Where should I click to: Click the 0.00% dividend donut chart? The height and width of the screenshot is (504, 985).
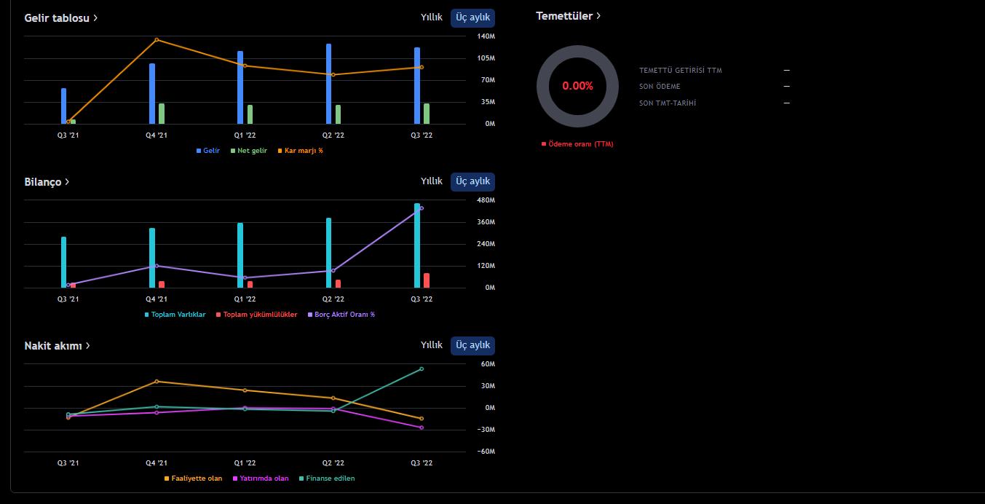click(x=577, y=86)
